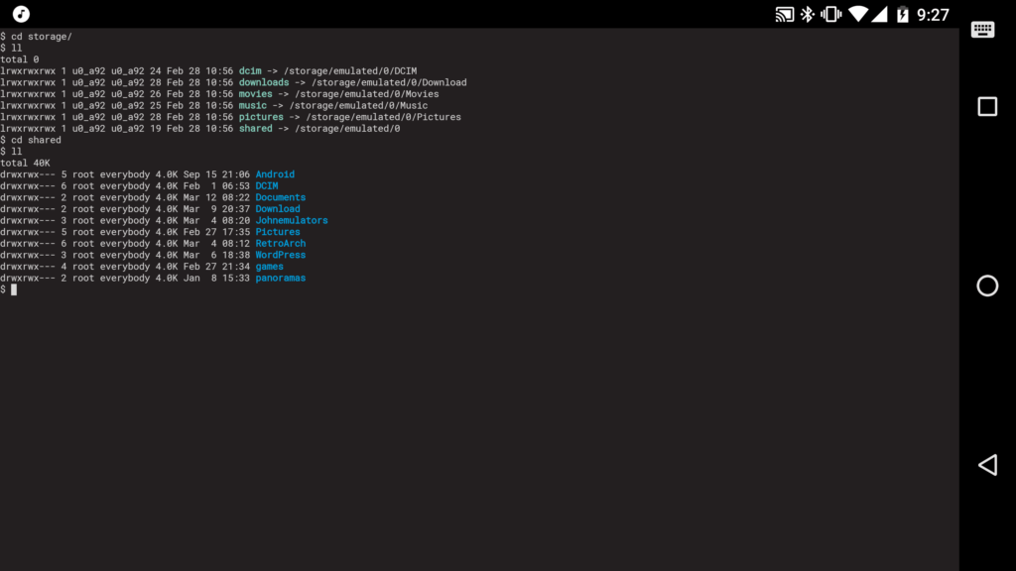Click the 'cd storage/' command line
The height and width of the screenshot is (571, 1016).
pos(37,37)
